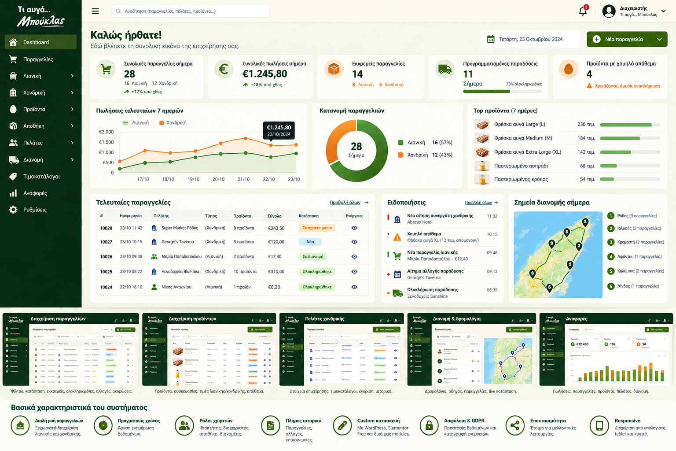Click the user avatar icon
Screen dimensions: 676x451
tap(609, 11)
